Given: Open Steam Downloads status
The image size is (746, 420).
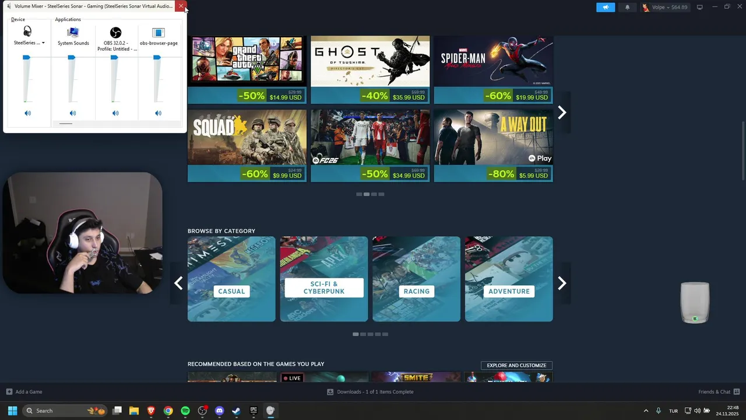Looking at the screenshot, I should pos(370,392).
